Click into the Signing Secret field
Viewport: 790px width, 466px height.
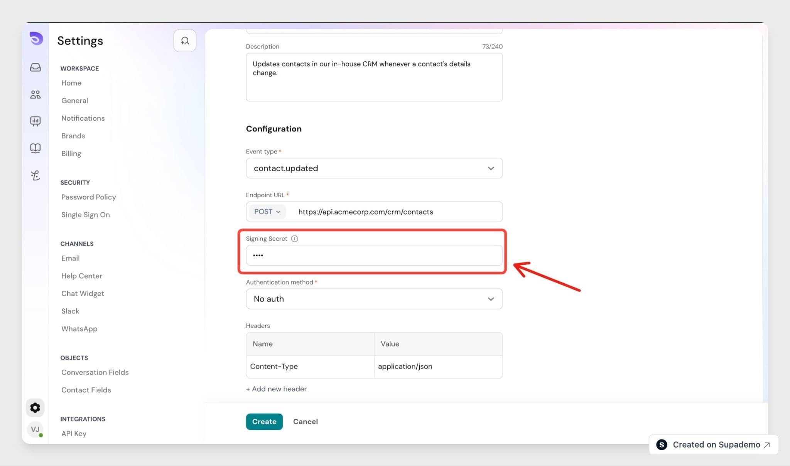tap(374, 255)
